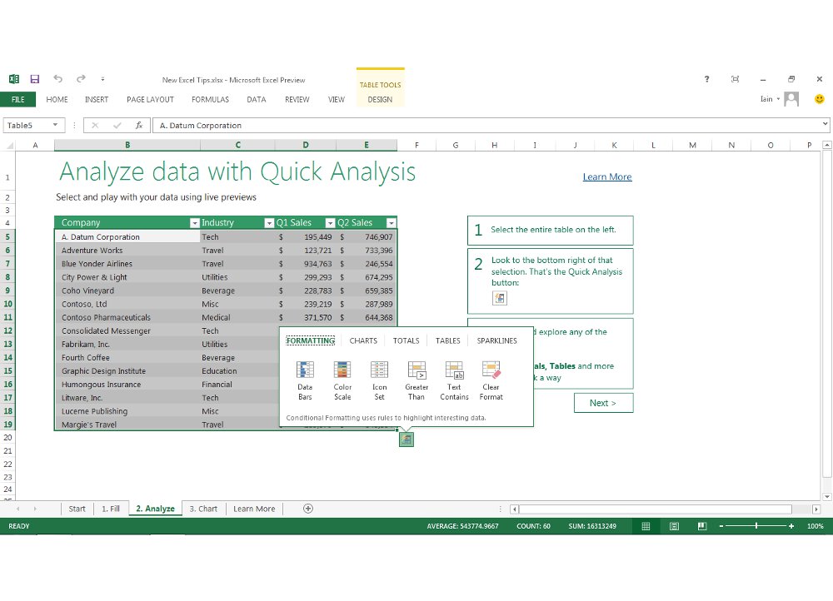Switch to Page Layout view in status bar
833x601 pixels.
(x=674, y=526)
